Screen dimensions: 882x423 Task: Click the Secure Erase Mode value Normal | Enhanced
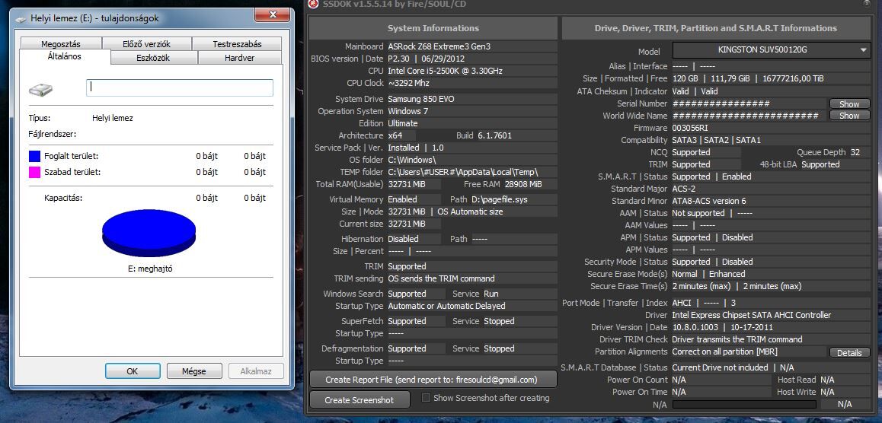click(x=709, y=274)
